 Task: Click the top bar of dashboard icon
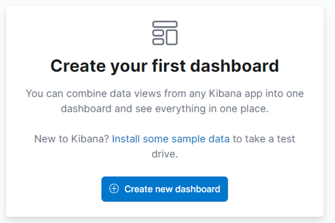165,24
